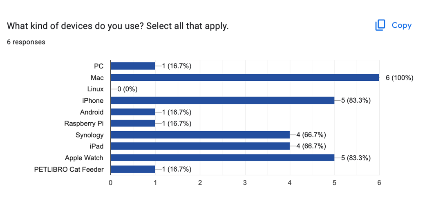Click the Apple Watch axis label
This screenshot has height=212, width=425.
tap(84, 158)
